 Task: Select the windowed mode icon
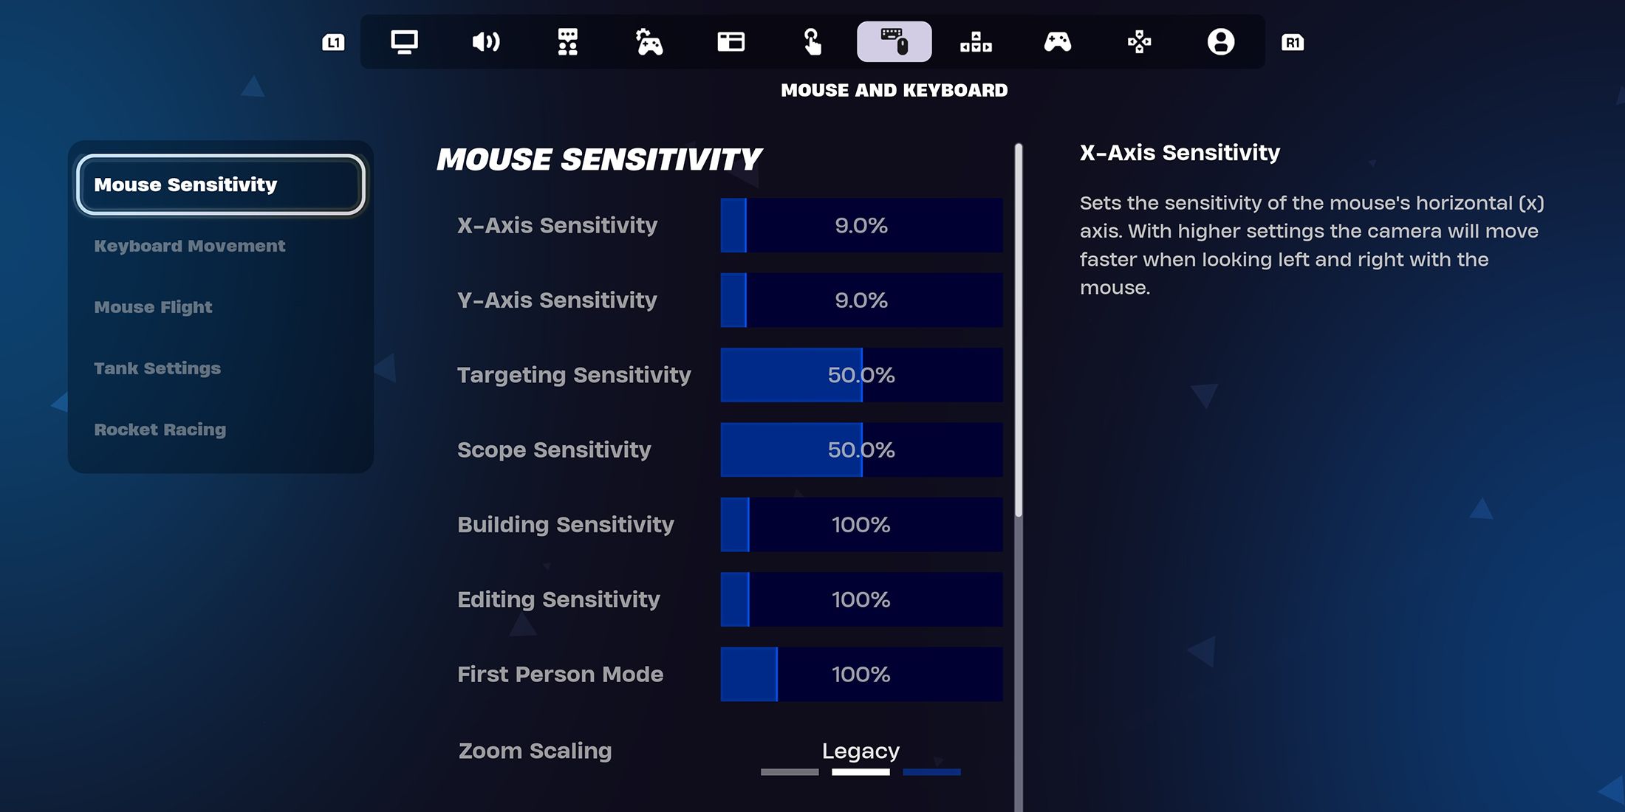731,43
